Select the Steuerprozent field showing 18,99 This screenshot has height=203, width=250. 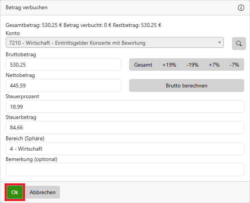[125, 107]
